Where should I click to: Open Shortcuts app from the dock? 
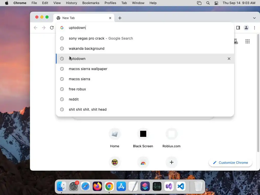[x=145, y=186]
